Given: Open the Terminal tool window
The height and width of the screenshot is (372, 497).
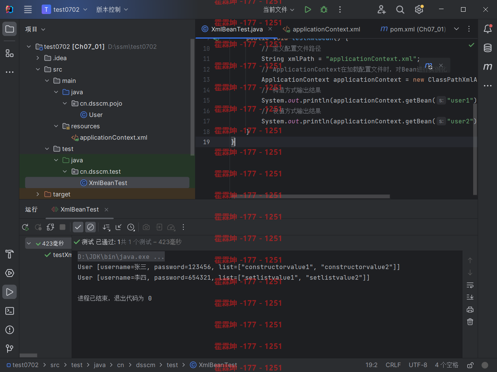Looking at the screenshot, I should [x=10, y=311].
